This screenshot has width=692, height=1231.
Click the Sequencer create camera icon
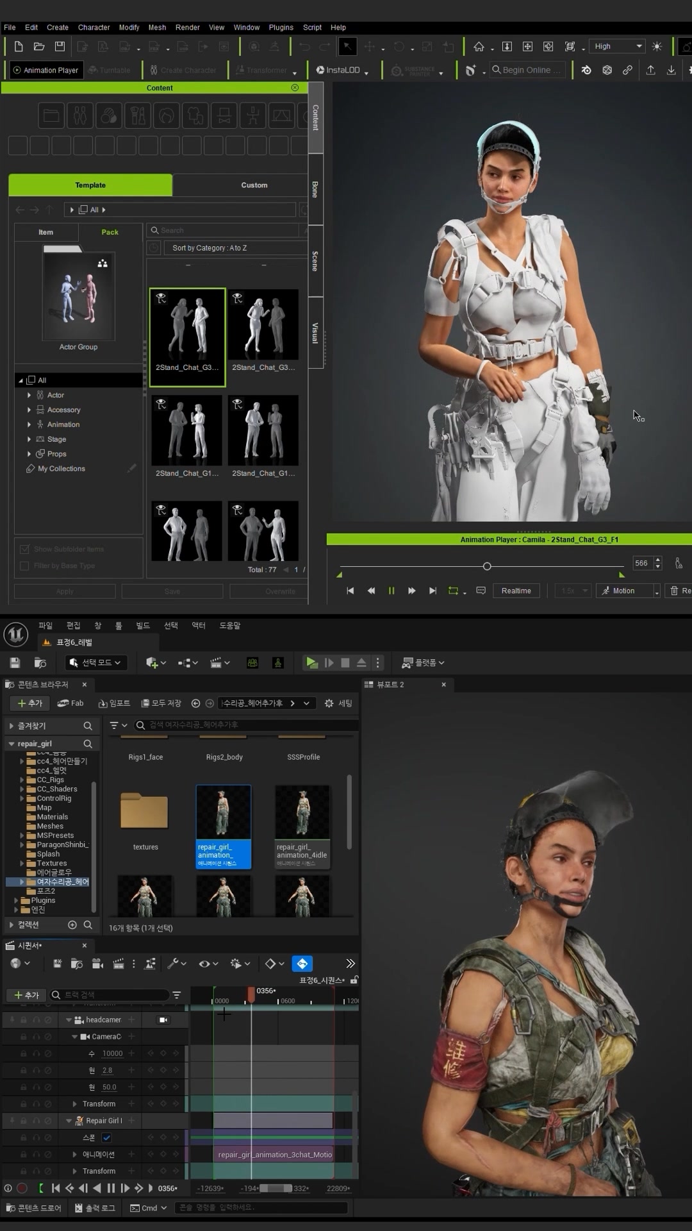[x=97, y=963]
